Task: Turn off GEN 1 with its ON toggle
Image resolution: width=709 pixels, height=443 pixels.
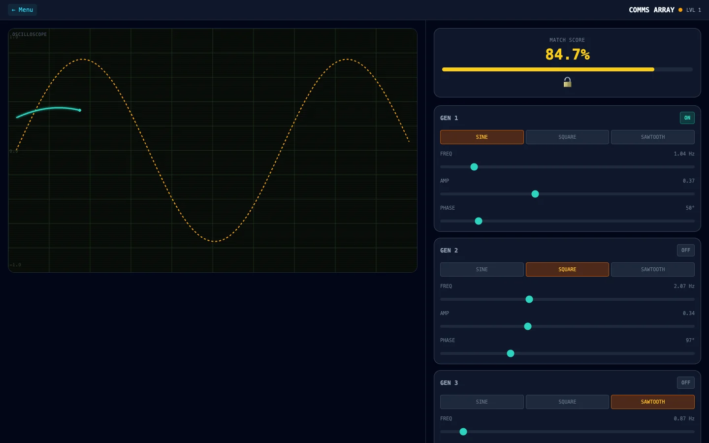Action: pos(687,118)
